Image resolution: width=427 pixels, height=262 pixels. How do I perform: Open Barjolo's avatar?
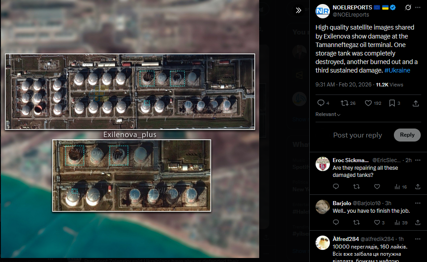tap(322, 207)
